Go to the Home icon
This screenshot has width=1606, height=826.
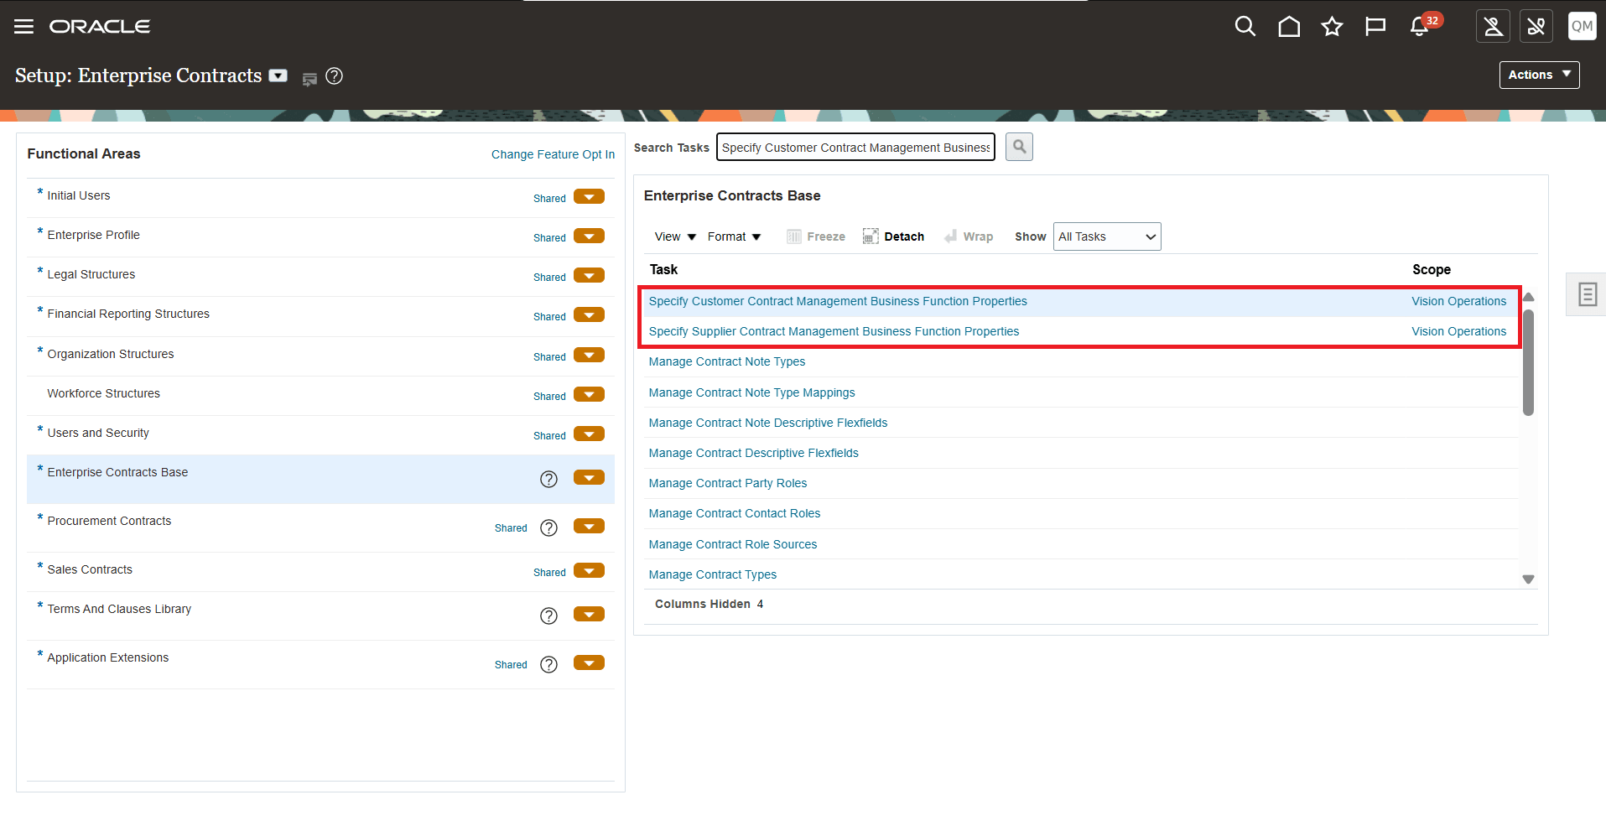(x=1289, y=27)
